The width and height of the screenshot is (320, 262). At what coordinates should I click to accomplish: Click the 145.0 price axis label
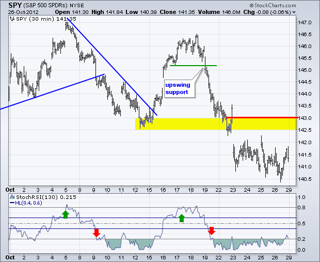tap(305, 70)
